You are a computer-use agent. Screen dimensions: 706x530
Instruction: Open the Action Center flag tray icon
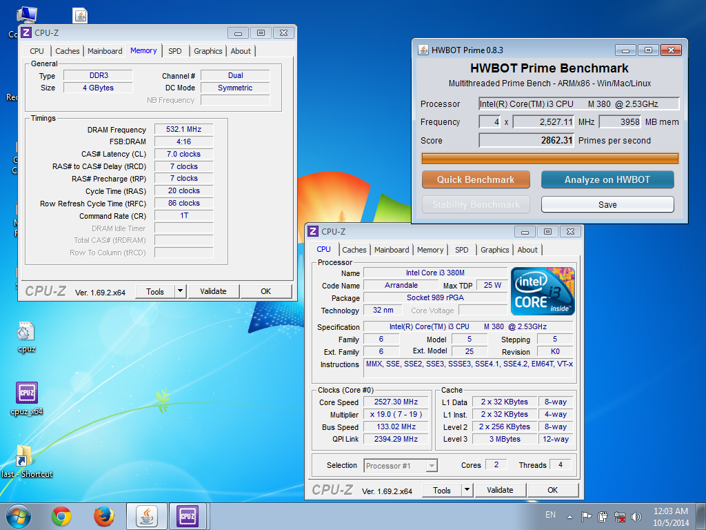[x=586, y=516]
